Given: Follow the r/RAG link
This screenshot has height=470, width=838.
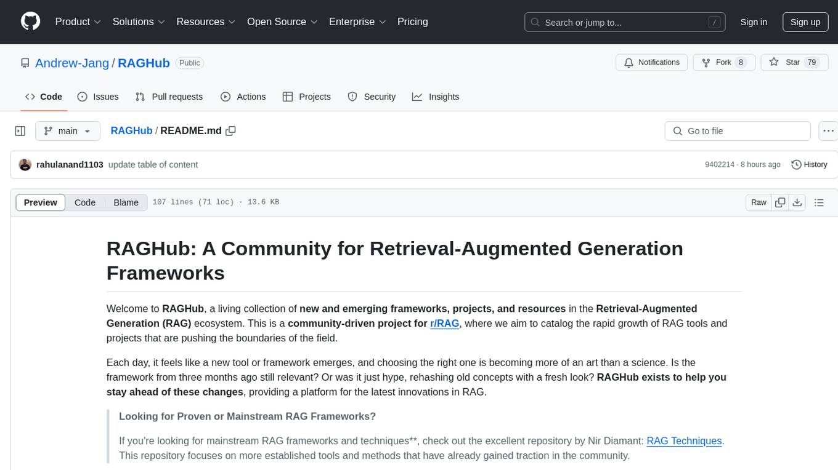Looking at the screenshot, I should [x=445, y=324].
